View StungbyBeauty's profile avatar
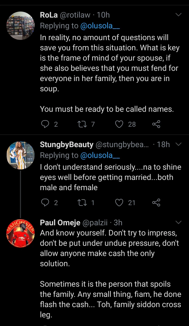Screen dimensions: 189x326 coord(20,155)
